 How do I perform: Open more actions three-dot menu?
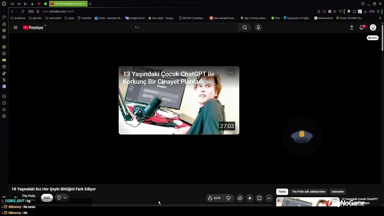pos(269,198)
